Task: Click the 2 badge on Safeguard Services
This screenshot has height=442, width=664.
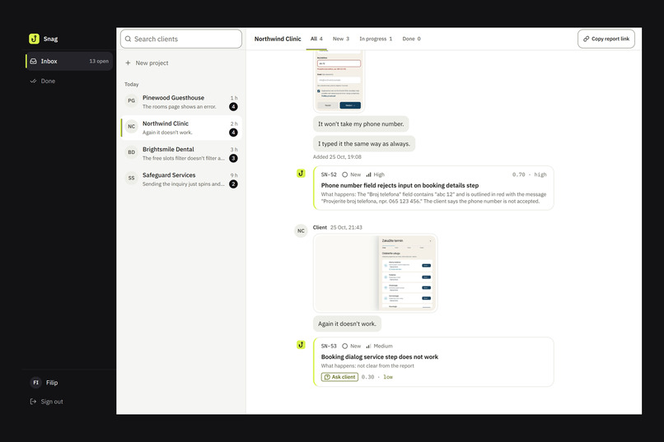Action: (233, 184)
